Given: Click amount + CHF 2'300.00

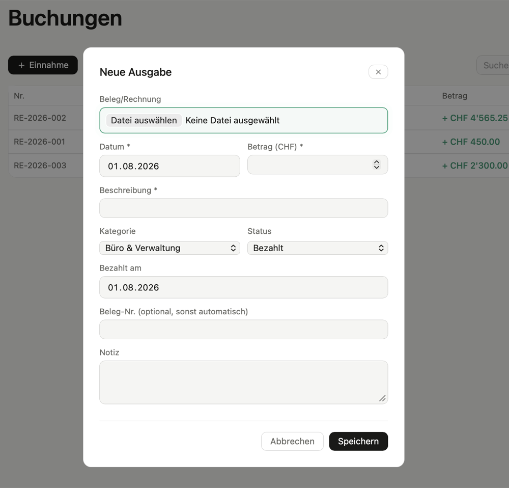Looking at the screenshot, I should click(475, 166).
